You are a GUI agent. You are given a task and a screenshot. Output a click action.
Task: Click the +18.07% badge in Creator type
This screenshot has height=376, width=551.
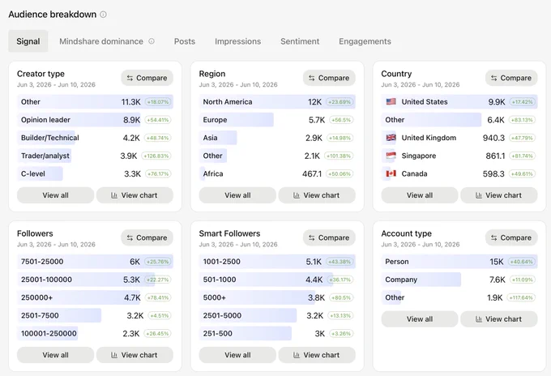tap(158, 102)
